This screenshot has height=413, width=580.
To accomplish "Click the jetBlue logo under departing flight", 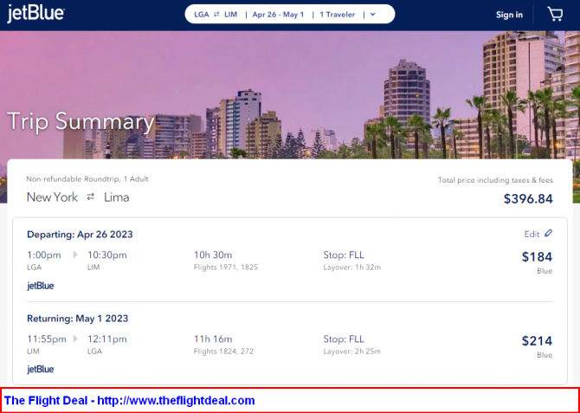I will [41, 286].
